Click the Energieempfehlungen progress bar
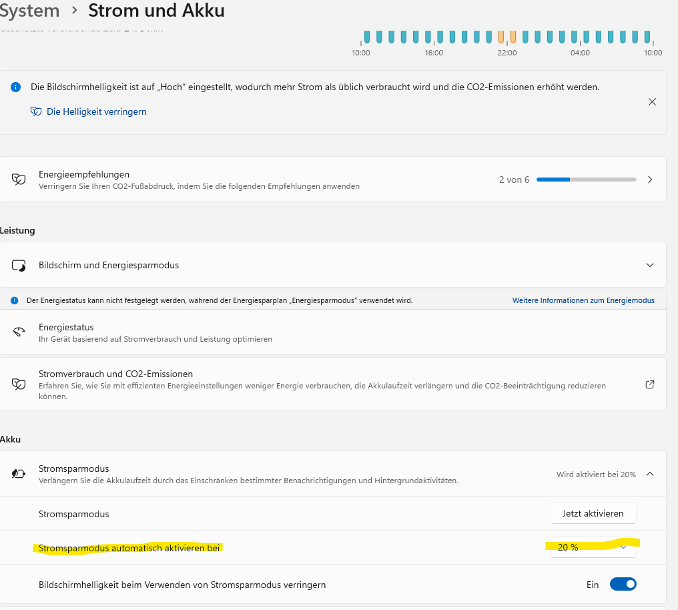Viewport: 678px width, 610px height. [586, 180]
